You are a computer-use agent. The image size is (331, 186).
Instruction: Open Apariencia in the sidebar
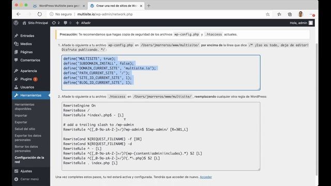pos(28,71)
